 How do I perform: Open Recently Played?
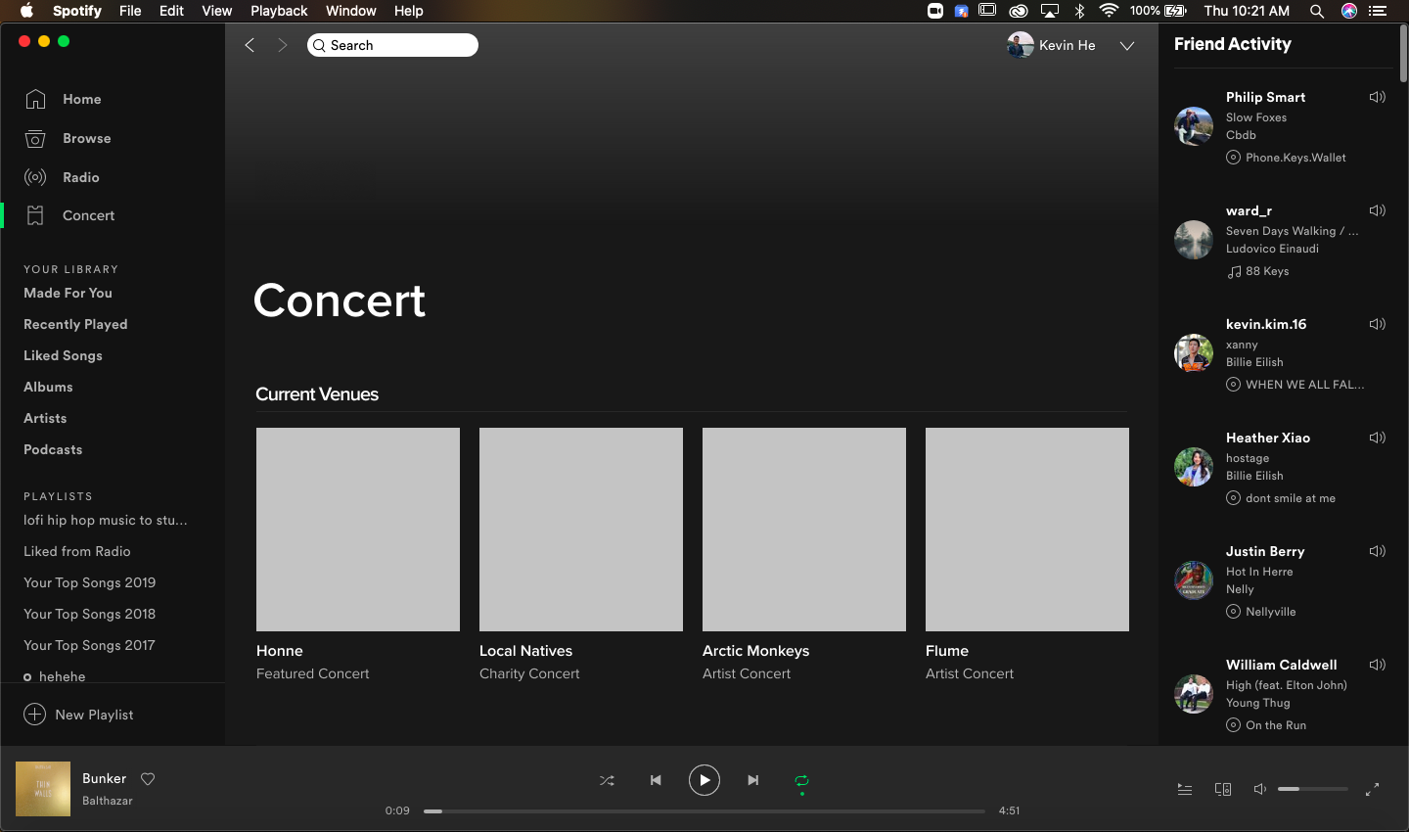[75, 324]
